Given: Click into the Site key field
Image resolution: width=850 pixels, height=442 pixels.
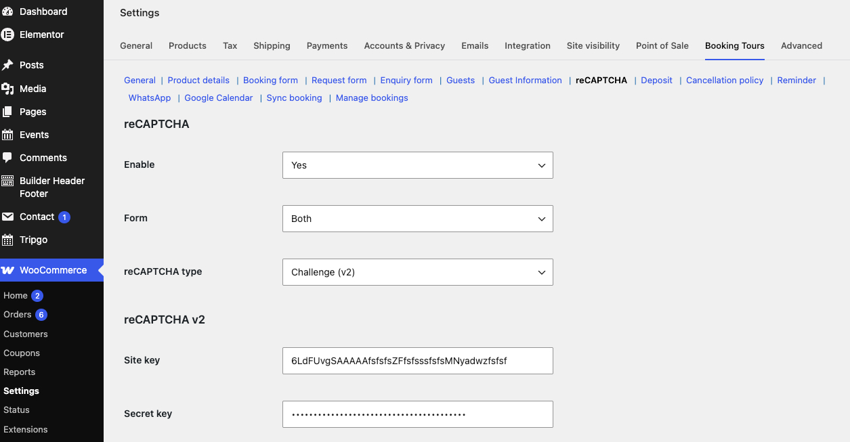Looking at the screenshot, I should pyautogui.click(x=417, y=361).
